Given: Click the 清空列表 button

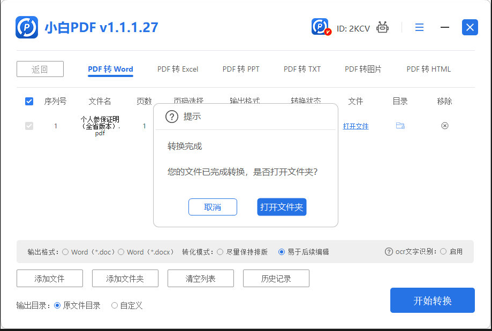Looking at the screenshot, I should point(201,279).
